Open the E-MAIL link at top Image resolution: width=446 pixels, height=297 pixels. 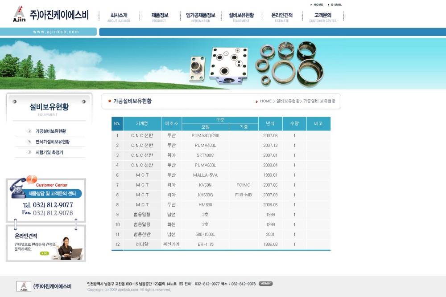click(x=336, y=4)
